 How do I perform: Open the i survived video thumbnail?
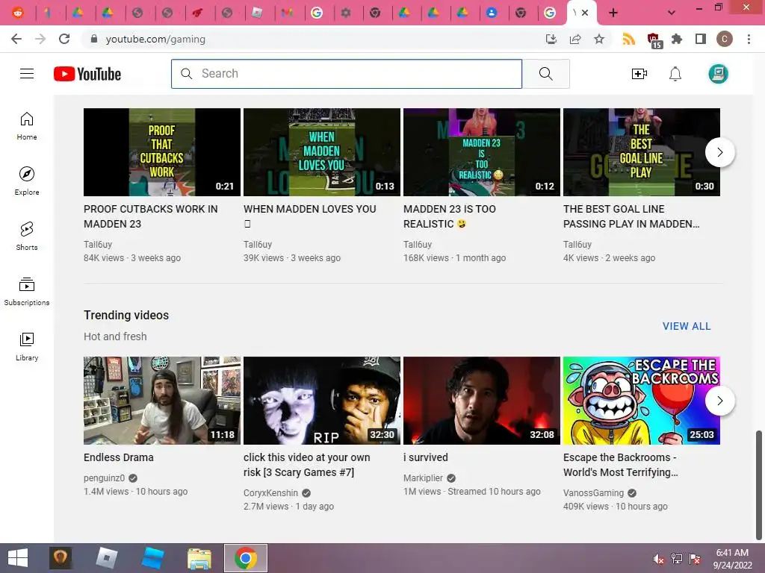pos(482,401)
